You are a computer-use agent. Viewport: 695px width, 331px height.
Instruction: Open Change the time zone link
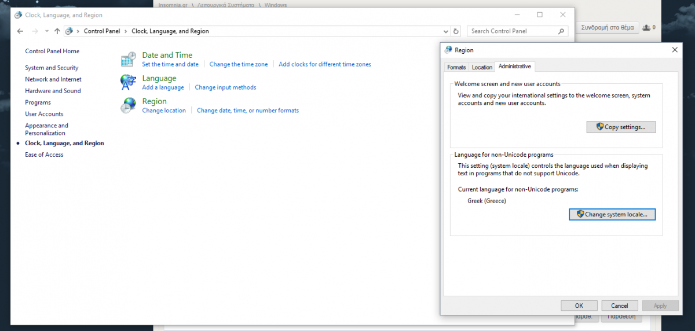(239, 64)
